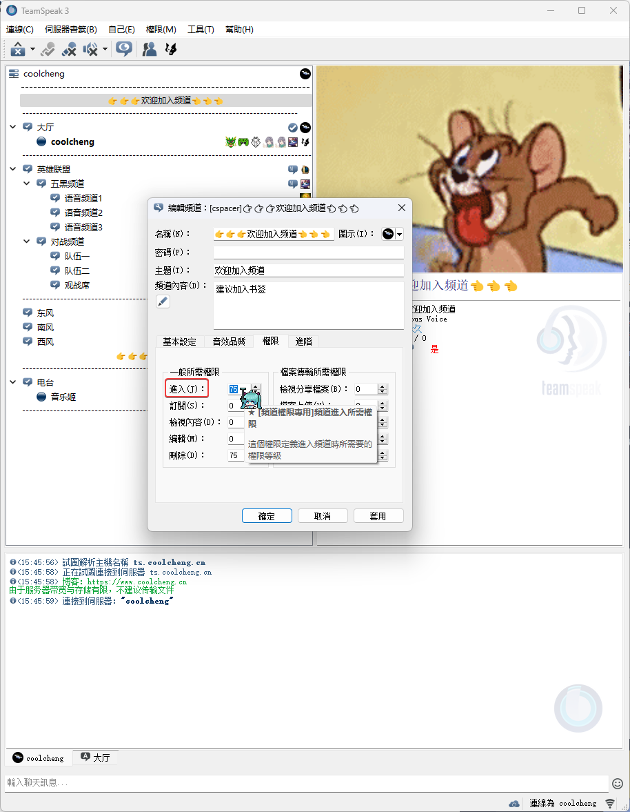Select user coolcheng under 大厅
This screenshot has width=630, height=812.
[72, 141]
